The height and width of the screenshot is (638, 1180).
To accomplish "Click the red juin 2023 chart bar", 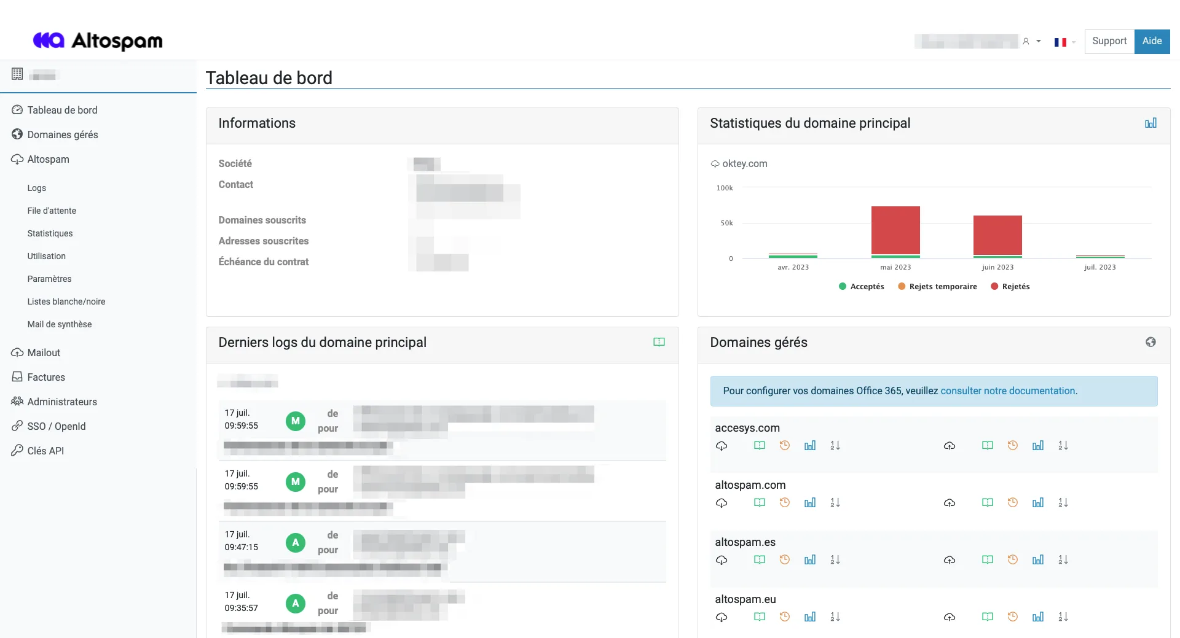I will (997, 235).
